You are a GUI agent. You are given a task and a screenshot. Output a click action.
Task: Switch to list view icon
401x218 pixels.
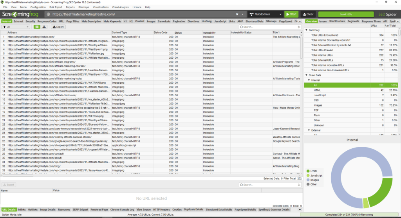click(37, 27)
